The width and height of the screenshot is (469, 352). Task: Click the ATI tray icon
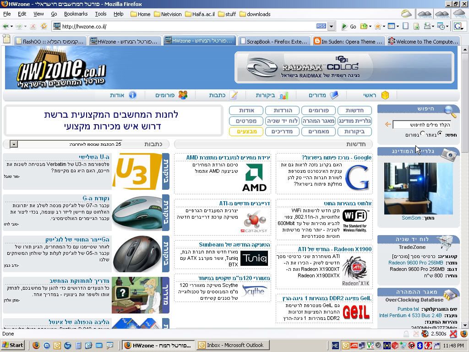point(354,346)
